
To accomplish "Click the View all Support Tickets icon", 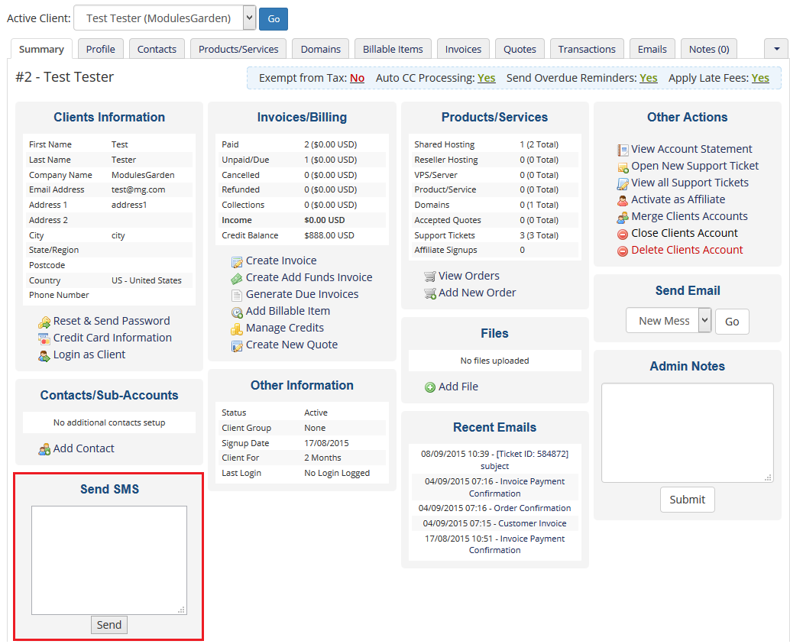I will coord(623,183).
